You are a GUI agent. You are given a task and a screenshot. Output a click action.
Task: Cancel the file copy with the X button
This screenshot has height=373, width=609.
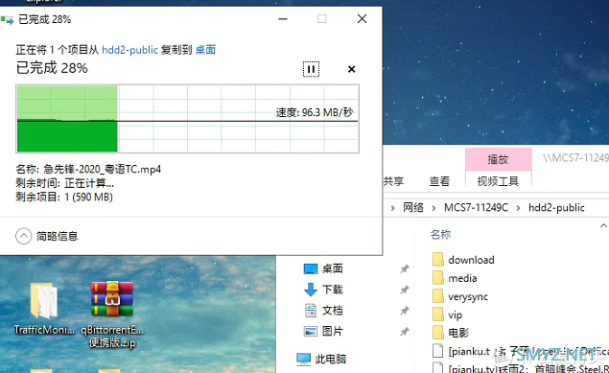352,69
